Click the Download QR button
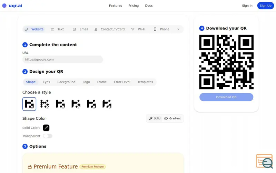The image size is (276, 173). click(x=226, y=97)
